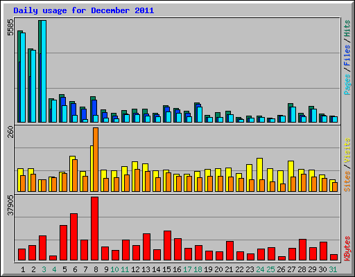
Task: Click day 2 on the date axis
Action: pos(33,269)
